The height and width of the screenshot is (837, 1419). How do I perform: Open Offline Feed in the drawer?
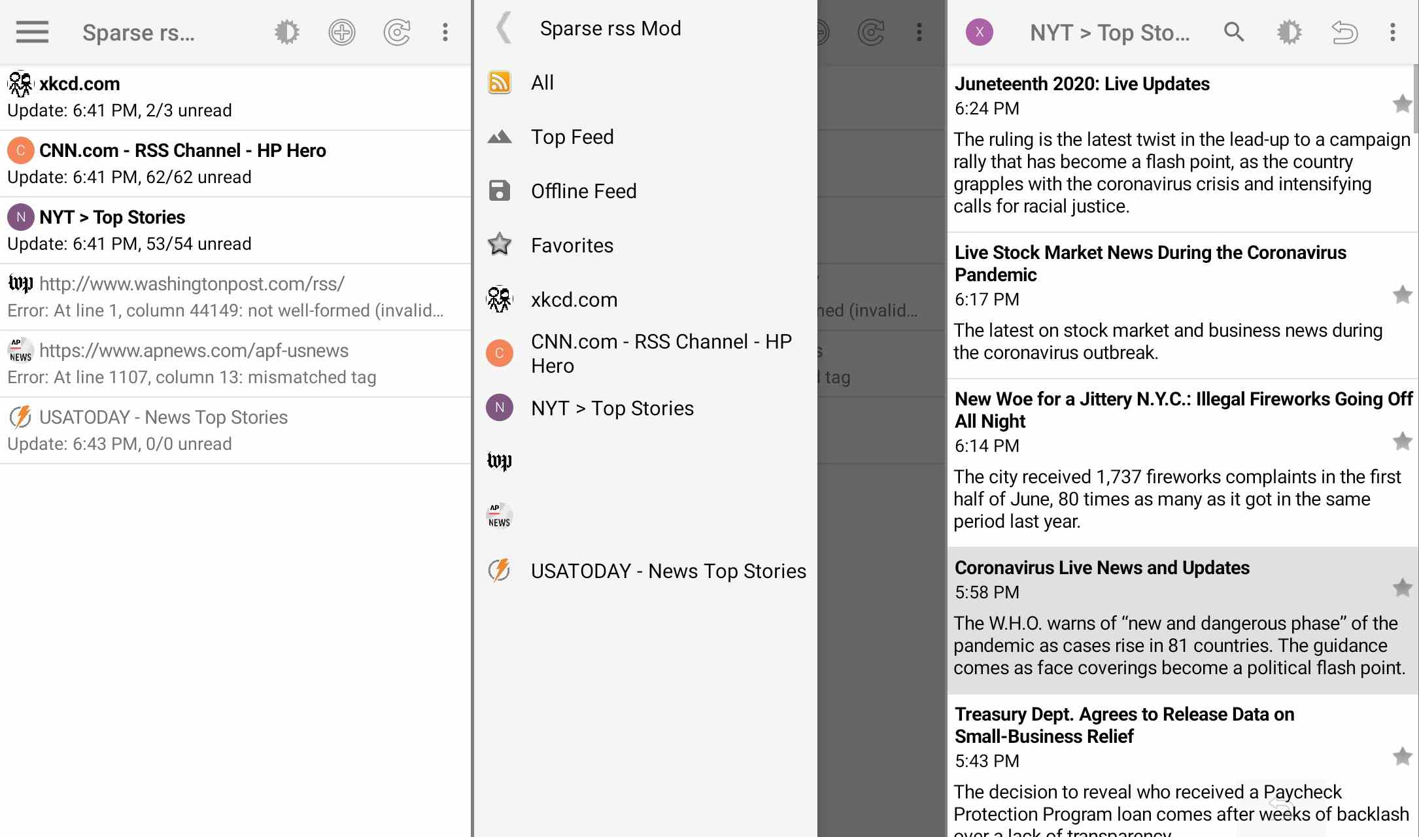[x=645, y=191]
